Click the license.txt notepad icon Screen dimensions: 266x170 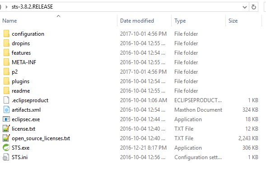6,128
